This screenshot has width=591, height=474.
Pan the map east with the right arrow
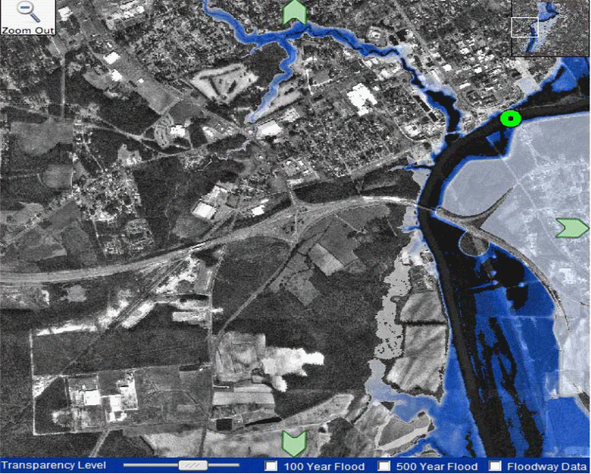click(572, 228)
